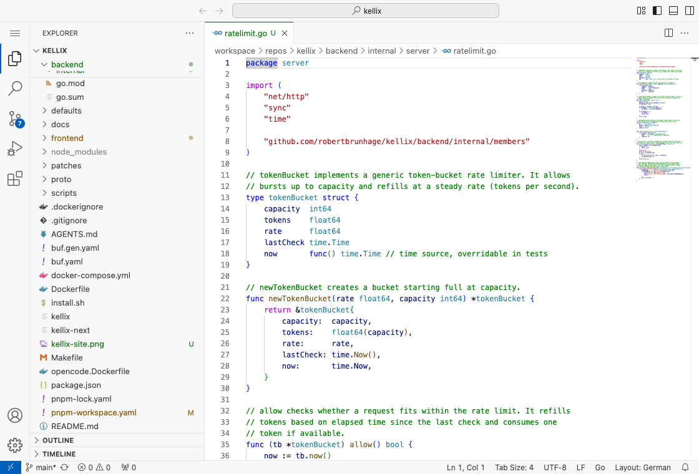Change indentation via Tab Size: 4
Image resolution: width=699 pixels, height=474 pixels.
click(514, 467)
